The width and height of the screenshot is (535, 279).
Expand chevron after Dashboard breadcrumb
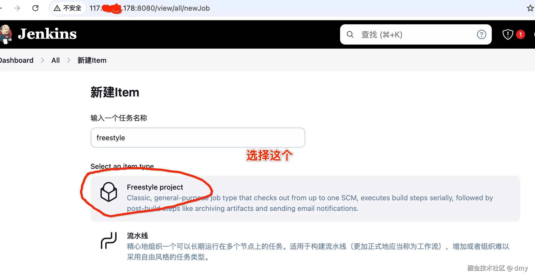coord(42,60)
